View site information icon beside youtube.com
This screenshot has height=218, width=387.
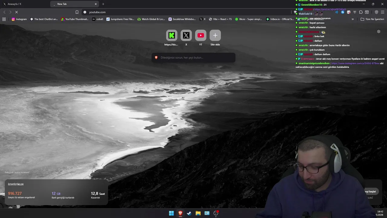coord(85,12)
